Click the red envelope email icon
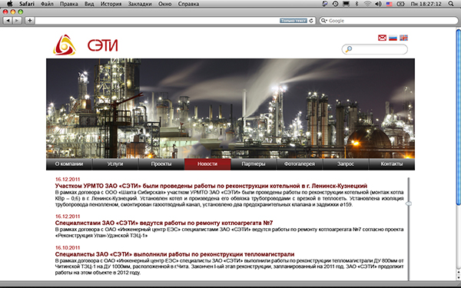This screenshot has height=288, width=461. 382,38
